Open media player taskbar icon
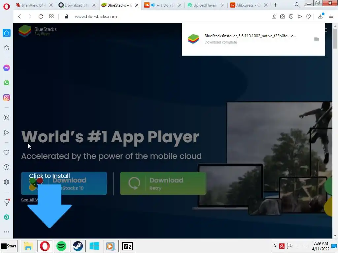The height and width of the screenshot is (253, 338). [x=111, y=246]
